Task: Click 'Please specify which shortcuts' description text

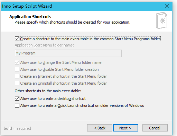Action: coord(72,22)
